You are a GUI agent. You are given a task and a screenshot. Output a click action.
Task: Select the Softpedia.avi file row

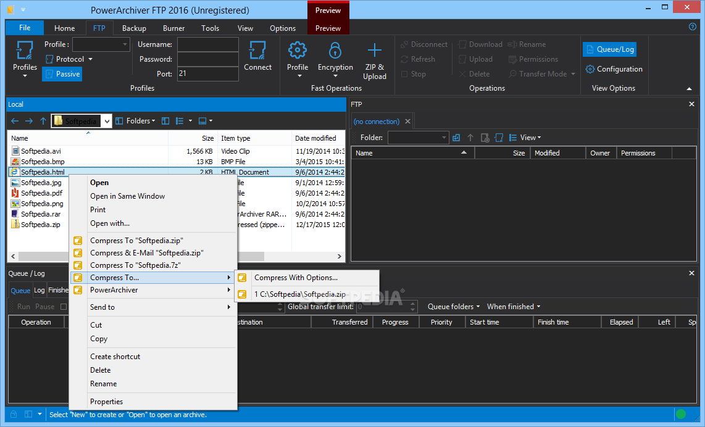tap(177, 151)
